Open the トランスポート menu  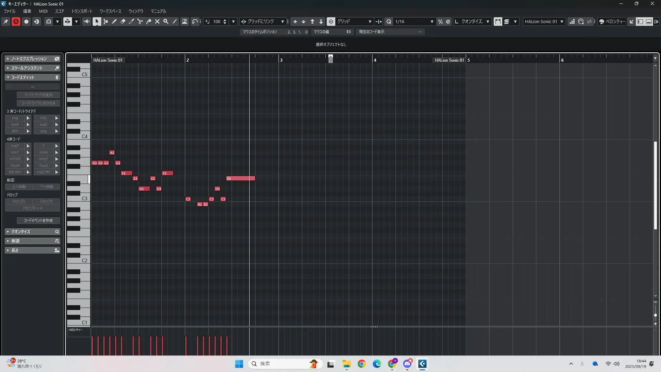click(82, 11)
